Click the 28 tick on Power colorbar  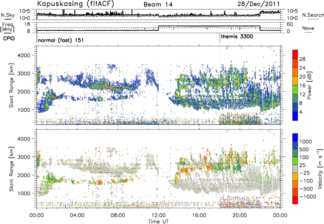tap(302, 59)
